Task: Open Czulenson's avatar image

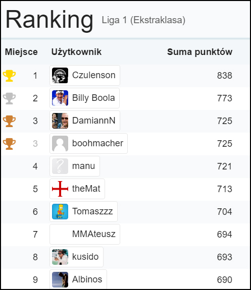Action: click(x=60, y=76)
